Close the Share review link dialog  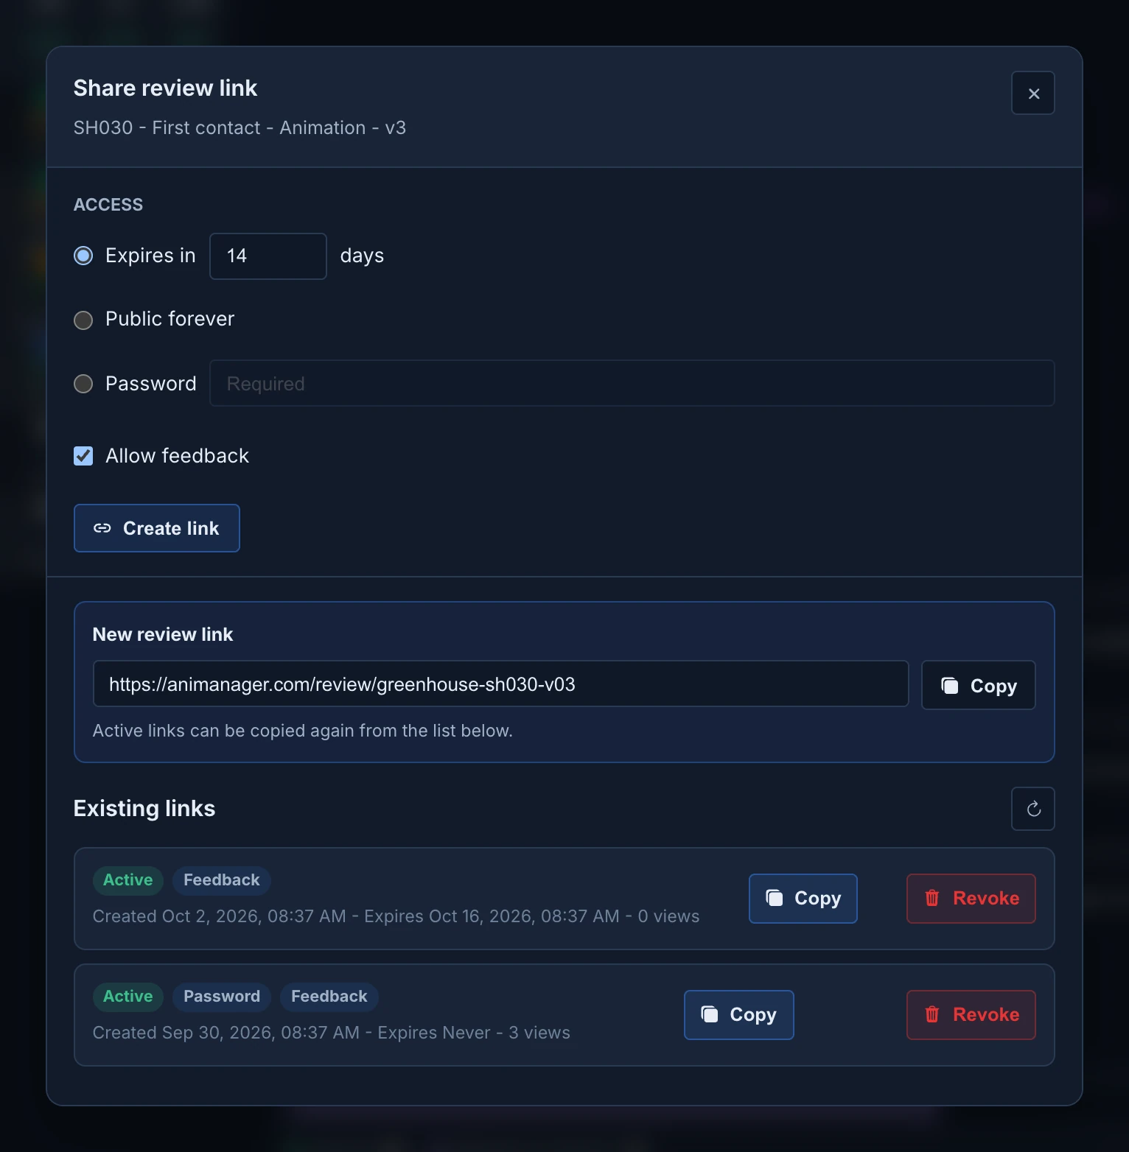pos(1032,93)
